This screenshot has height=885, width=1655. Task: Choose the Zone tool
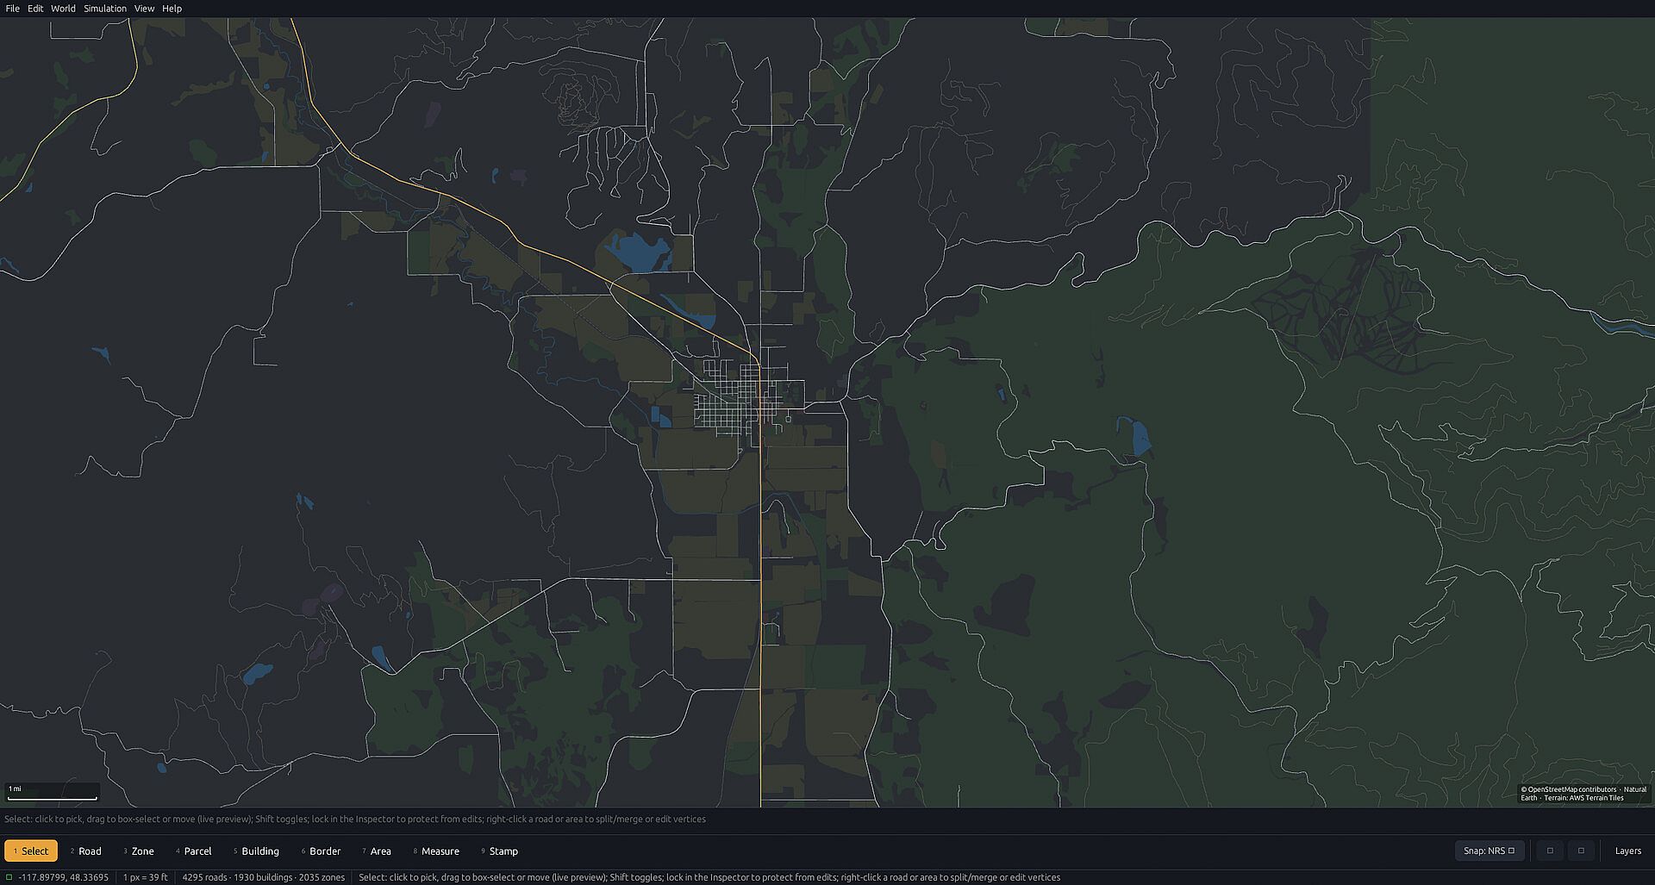point(138,851)
